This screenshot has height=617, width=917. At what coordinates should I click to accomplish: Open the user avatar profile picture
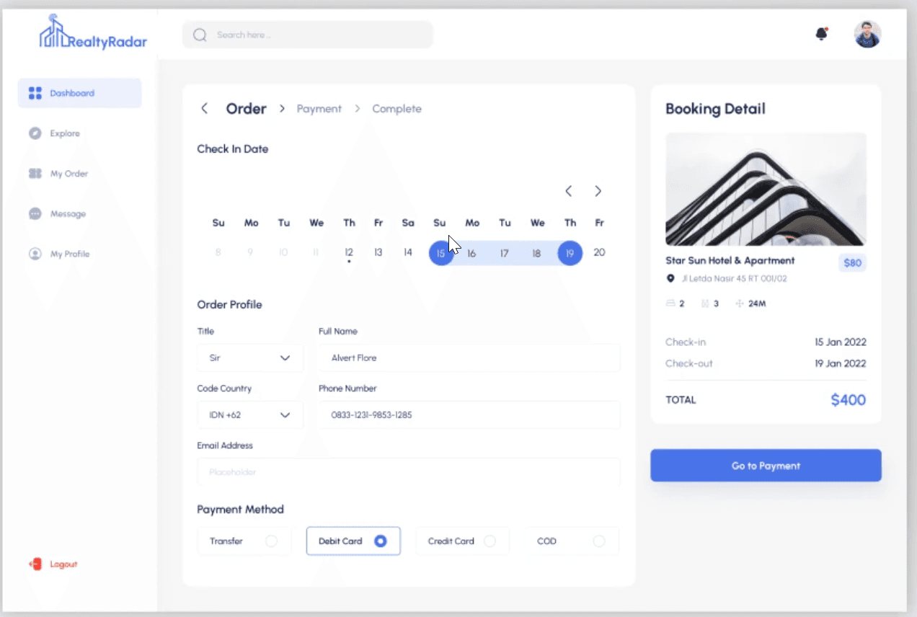coord(867,34)
